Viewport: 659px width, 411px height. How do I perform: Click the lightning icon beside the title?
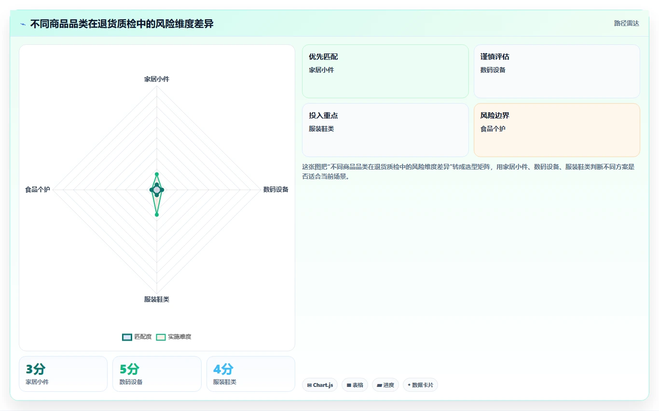point(23,24)
